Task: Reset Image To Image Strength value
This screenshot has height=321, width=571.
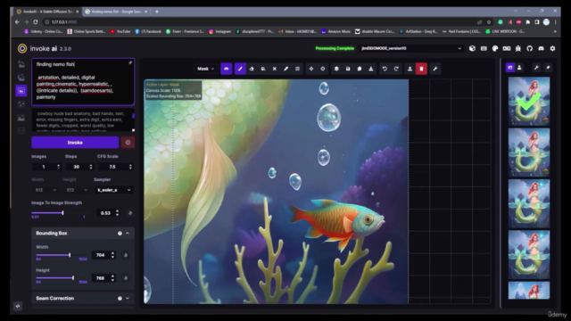Action: click(130, 213)
